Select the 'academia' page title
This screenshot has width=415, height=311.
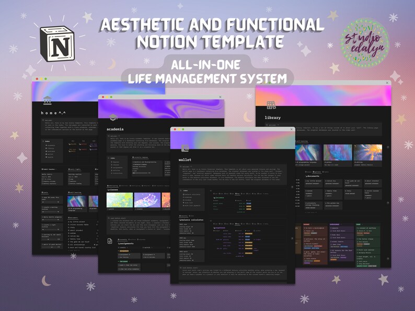(x=115, y=129)
